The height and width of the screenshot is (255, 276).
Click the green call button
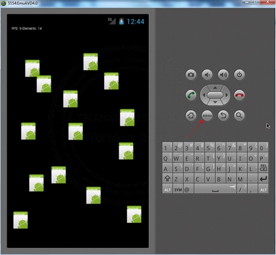tap(191, 95)
